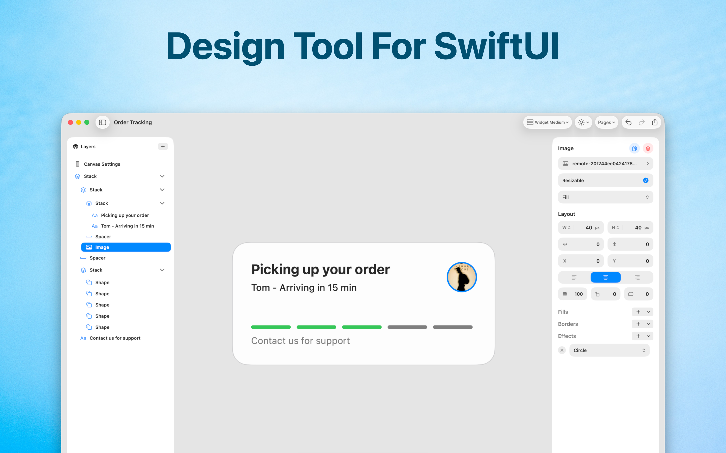Screen dimensions: 726x453
Task: Click the share export icon
Action: point(655,122)
